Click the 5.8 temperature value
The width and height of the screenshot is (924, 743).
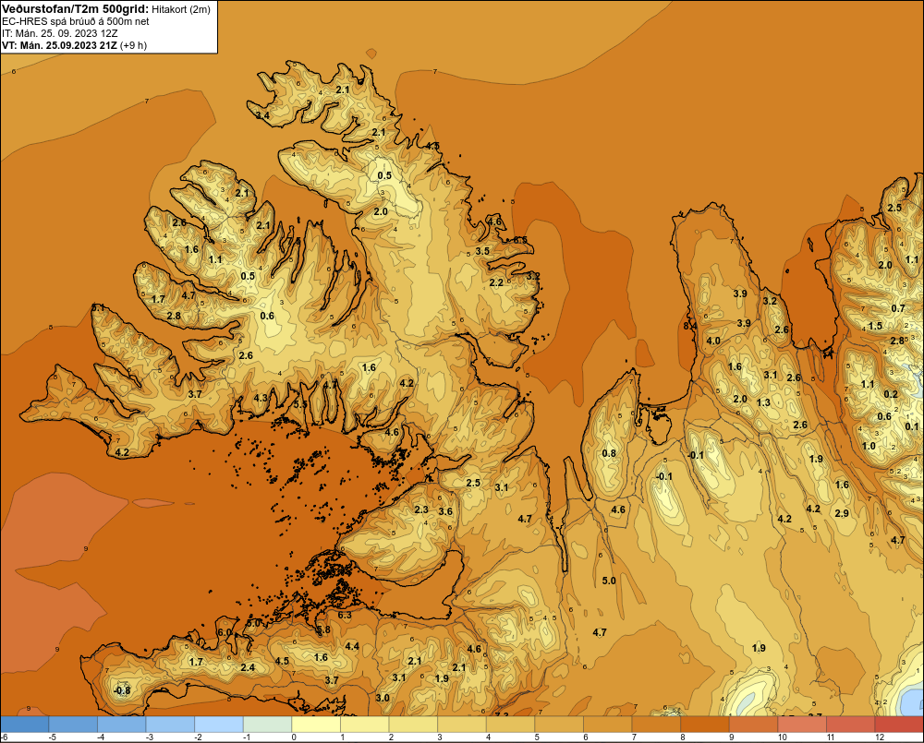(x=323, y=629)
